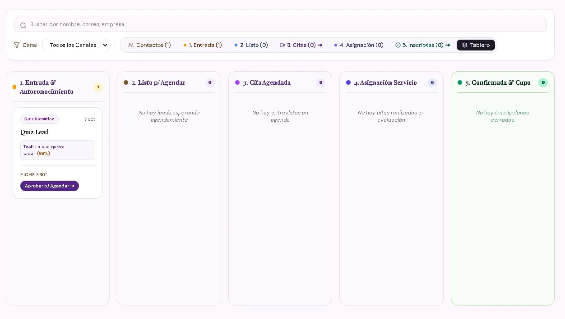
Task: Click the No hay citas realizadas en evaluación message
Action: tap(391, 116)
